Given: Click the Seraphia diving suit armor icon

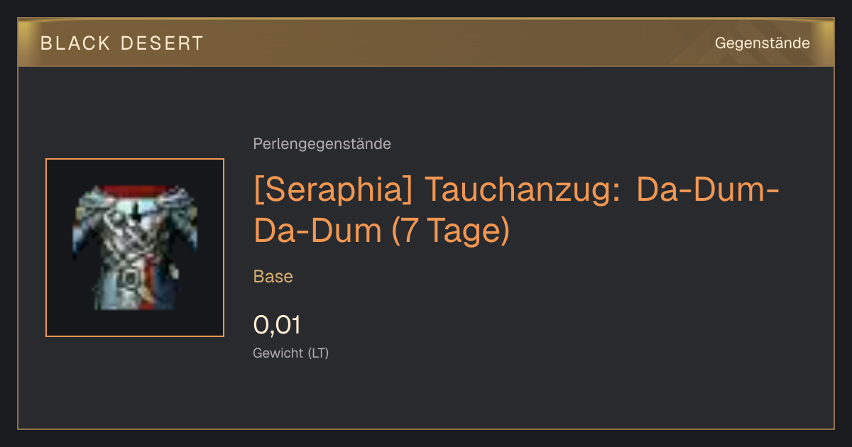Looking at the screenshot, I should (x=135, y=248).
